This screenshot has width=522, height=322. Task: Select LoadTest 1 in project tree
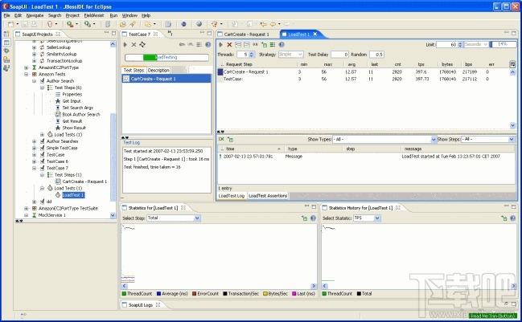tap(73, 195)
